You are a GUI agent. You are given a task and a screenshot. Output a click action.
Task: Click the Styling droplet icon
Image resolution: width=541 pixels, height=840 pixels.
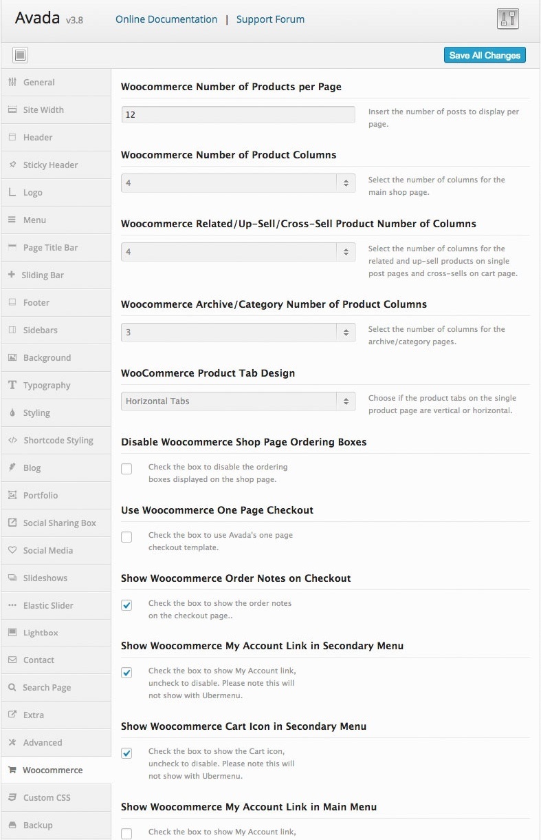point(12,412)
